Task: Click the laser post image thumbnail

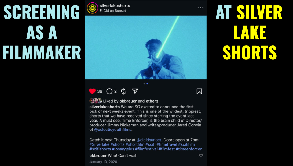Action: pos(146,47)
